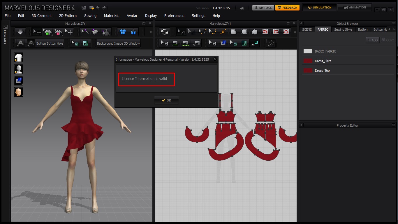Select the Free Sewing wavy-line machine icon
The height and width of the screenshot is (224, 398).
tap(186, 43)
